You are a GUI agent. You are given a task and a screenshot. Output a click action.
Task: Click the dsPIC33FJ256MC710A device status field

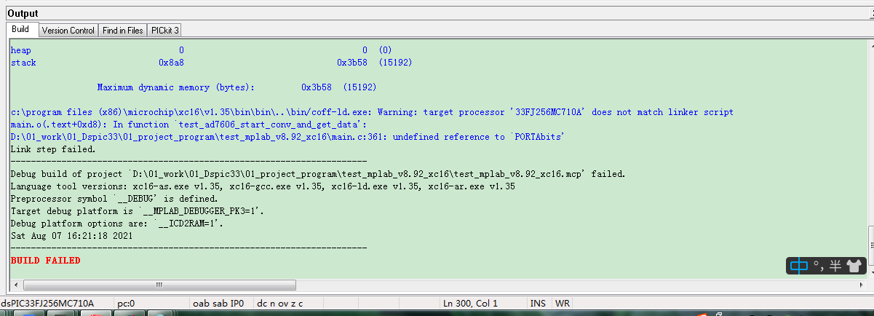click(x=48, y=303)
